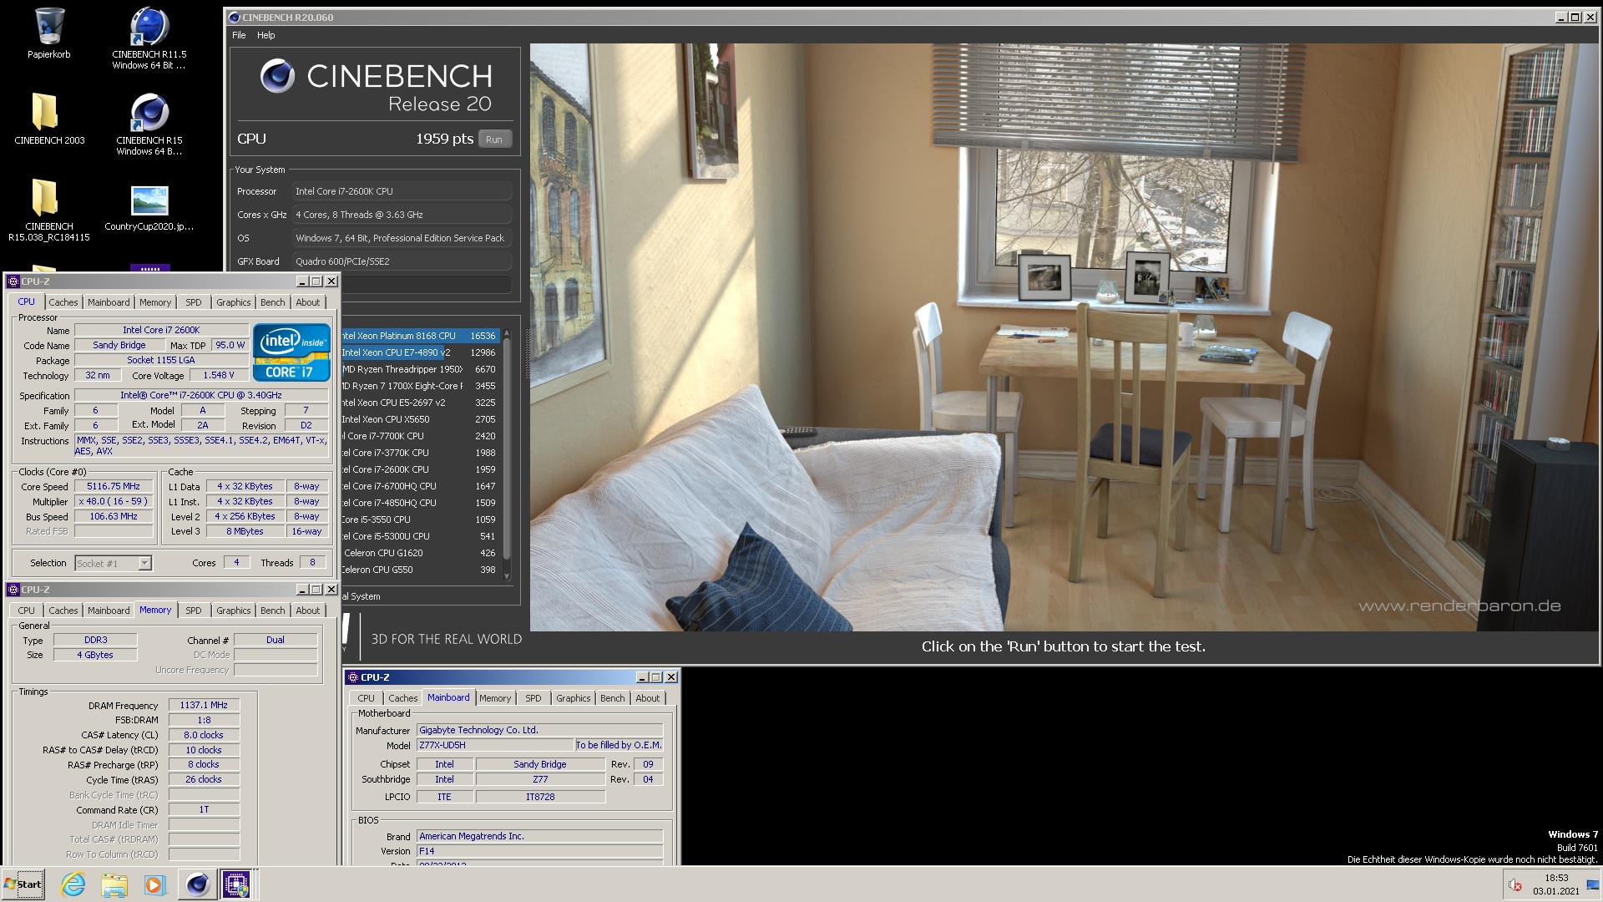Screen dimensions: 1603x902
Task: Open About tab in top CPU-Z window
Action: [x=307, y=302]
